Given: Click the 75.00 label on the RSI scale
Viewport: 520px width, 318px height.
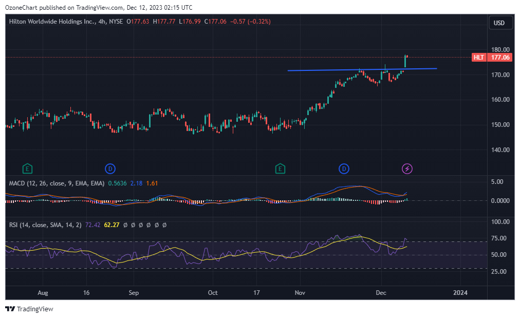Looking at the screenshot, I should click(x=499, y=238).
